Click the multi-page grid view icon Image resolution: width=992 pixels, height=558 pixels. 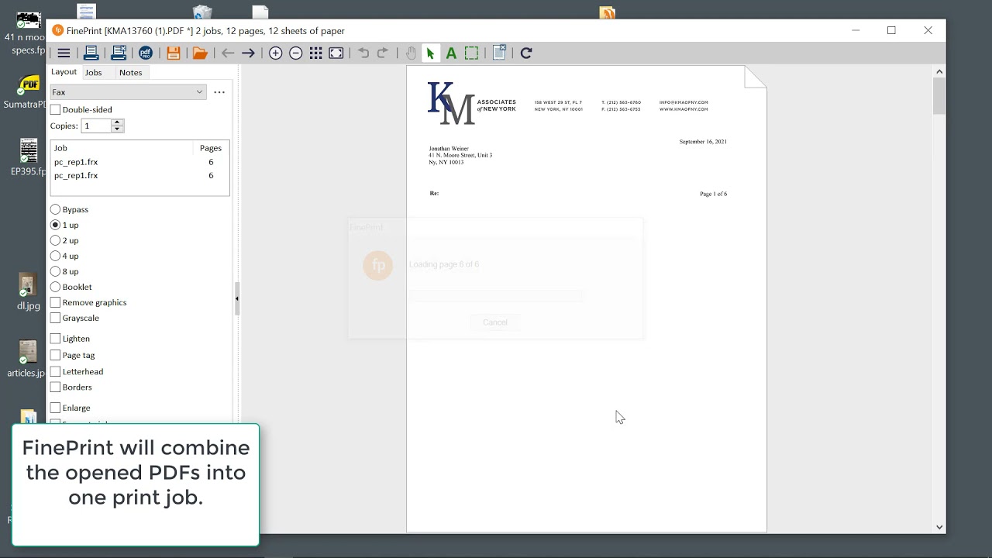[315, 53]
